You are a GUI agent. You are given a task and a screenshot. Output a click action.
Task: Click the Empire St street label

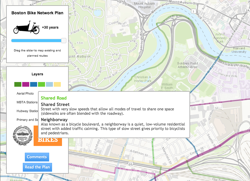197,151
